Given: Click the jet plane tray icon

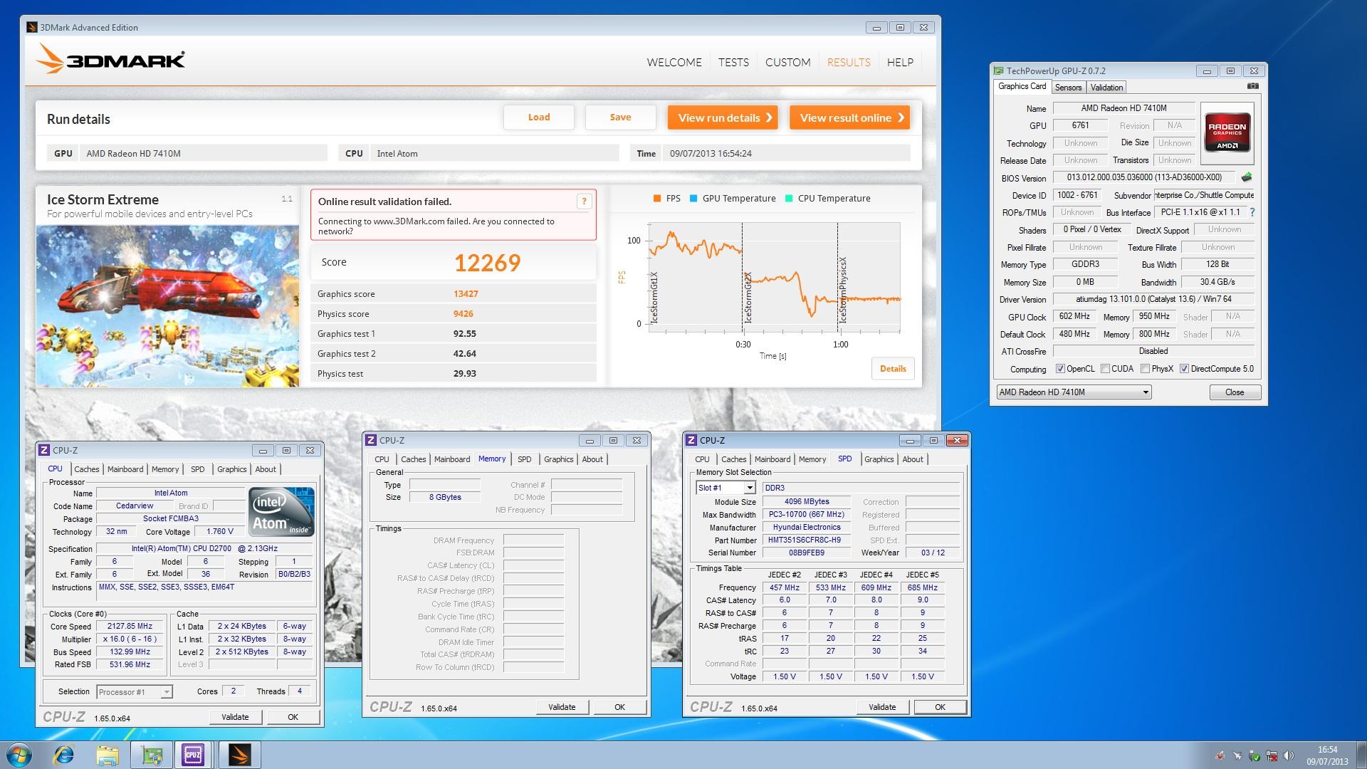Looking at the screenshot, I should point(1237,755).
